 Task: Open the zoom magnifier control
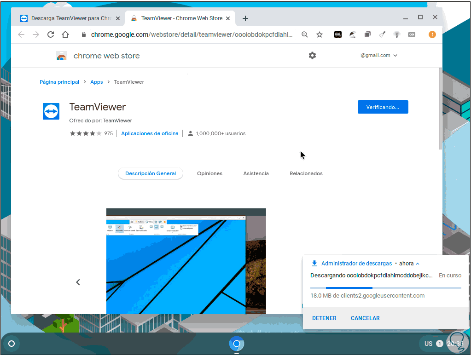[305, 35]
